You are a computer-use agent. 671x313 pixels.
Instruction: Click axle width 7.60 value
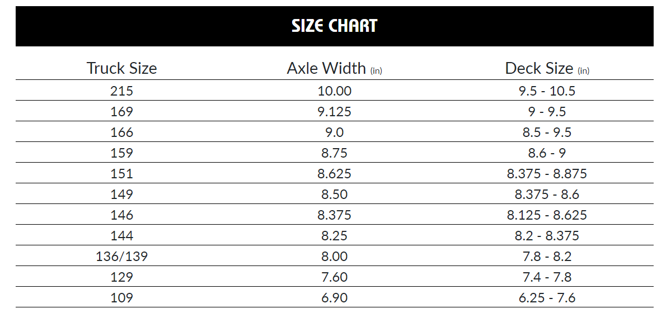tap(334, 277)
